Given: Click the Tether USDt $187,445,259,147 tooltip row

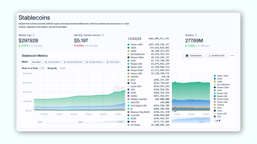Looking at the screenshot, I should point(148,44).
